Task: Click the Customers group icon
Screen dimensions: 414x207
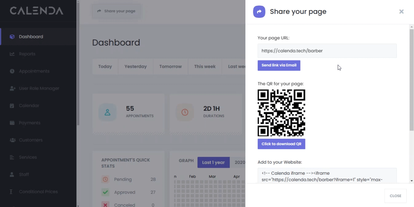Action: click(12, 140)
